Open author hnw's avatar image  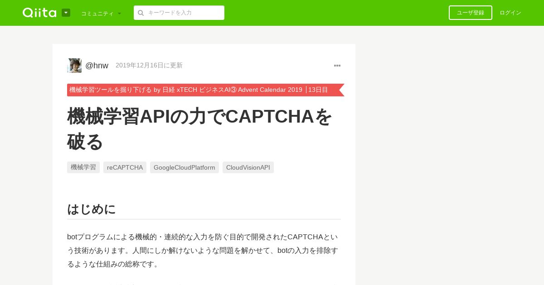74,66
